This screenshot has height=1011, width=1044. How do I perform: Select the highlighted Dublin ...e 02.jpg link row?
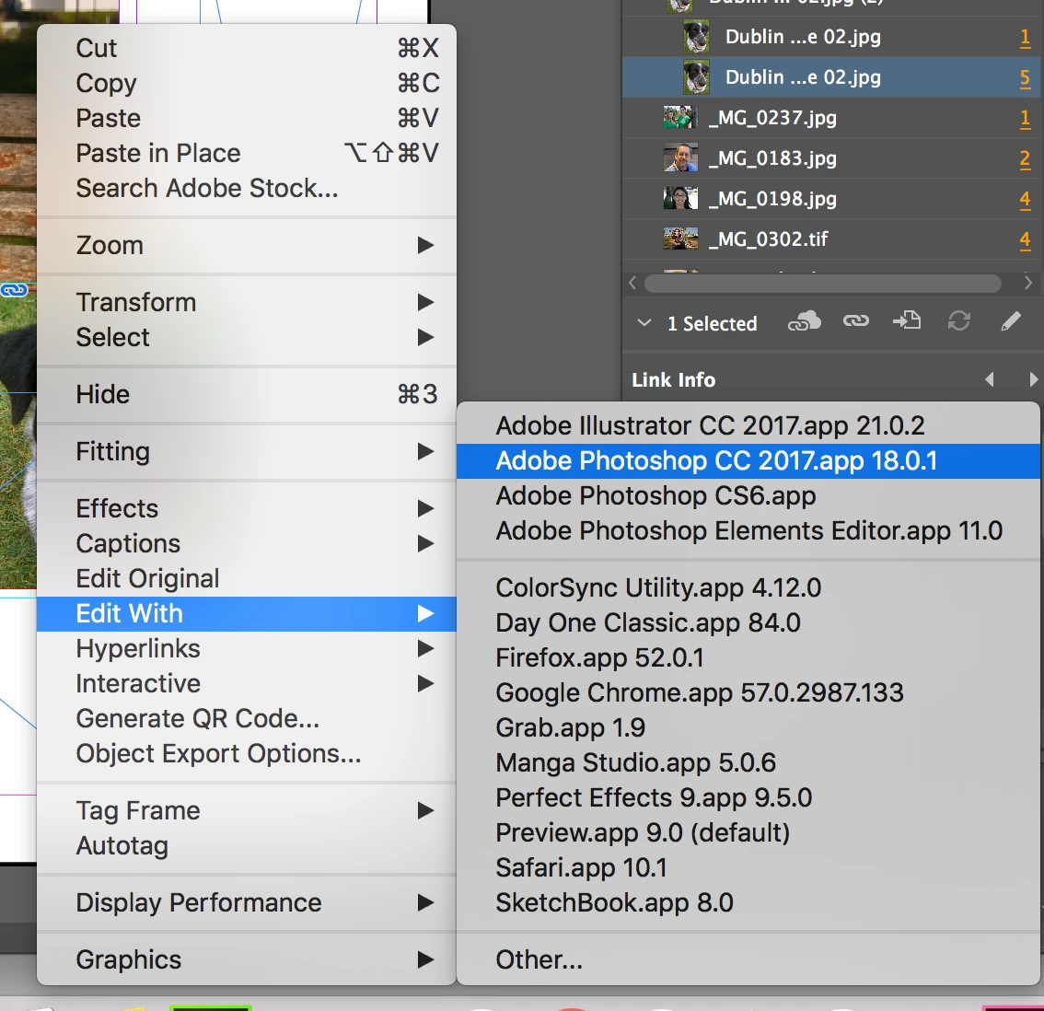(x=831, y=77)
